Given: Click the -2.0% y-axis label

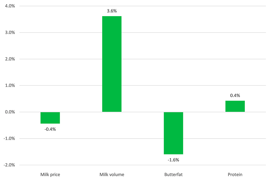Looking at the screenshot, I should (9, 165).
